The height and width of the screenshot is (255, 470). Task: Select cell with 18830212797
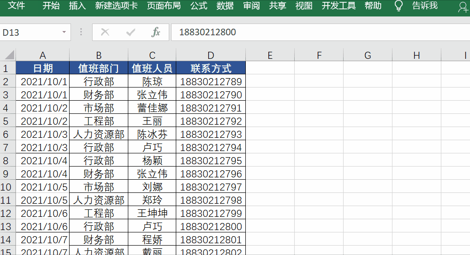tap(211, 187)
